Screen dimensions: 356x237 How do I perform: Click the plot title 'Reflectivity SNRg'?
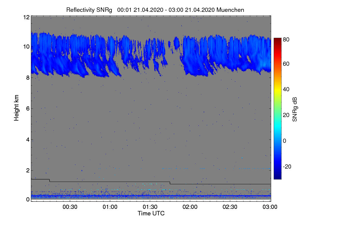(x=89, y=10)
